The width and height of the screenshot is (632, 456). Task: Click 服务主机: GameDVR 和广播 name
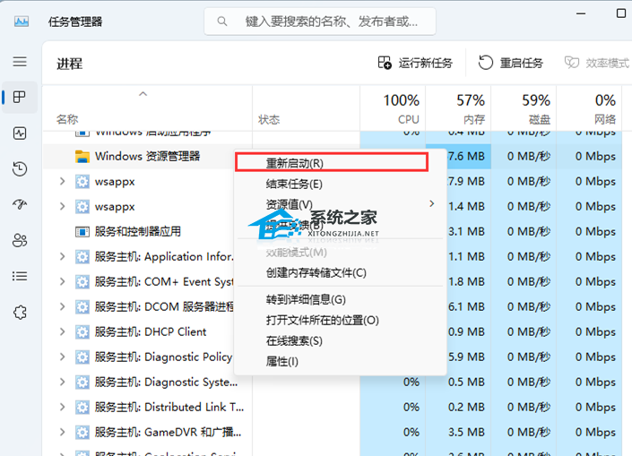[168, 432]
